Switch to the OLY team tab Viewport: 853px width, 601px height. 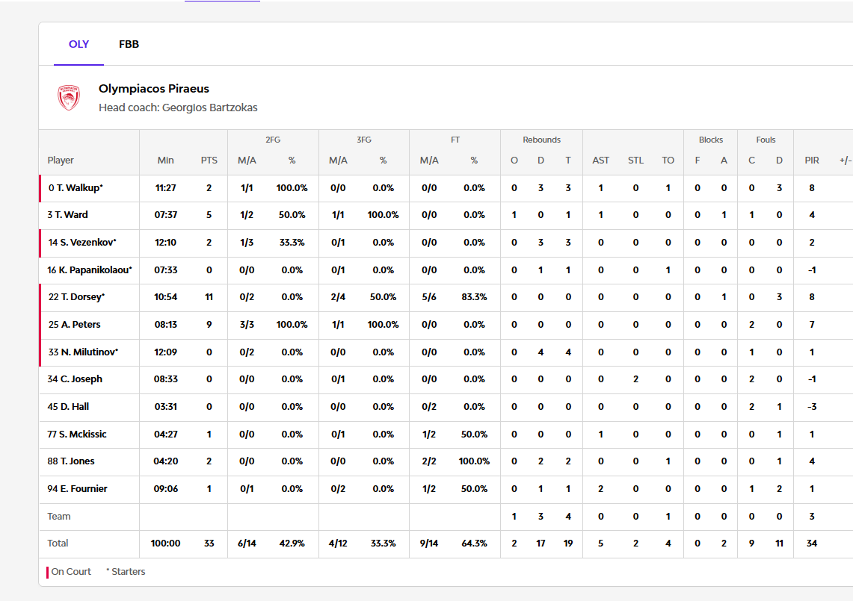[x=78, y=44]
